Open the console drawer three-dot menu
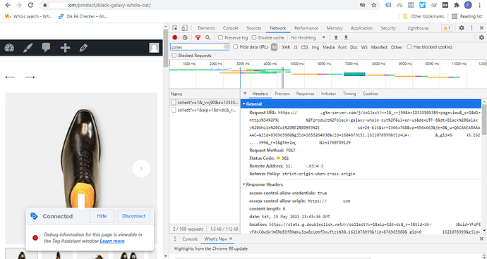This screenshot has width=487, height=259. point(175,239)
